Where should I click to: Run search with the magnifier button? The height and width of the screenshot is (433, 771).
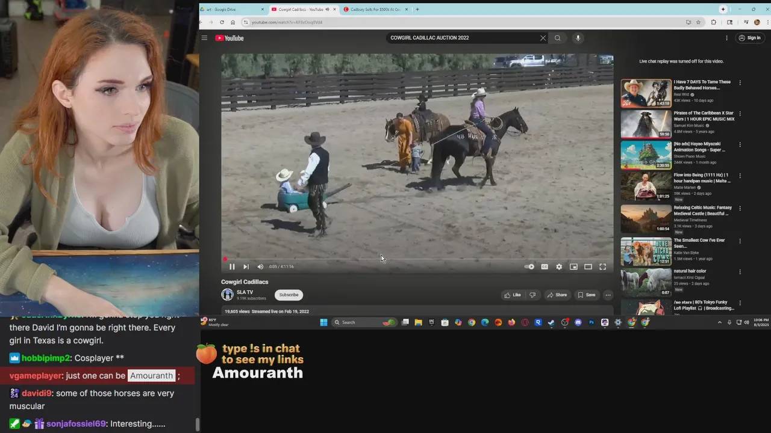(x=558, y=38)
